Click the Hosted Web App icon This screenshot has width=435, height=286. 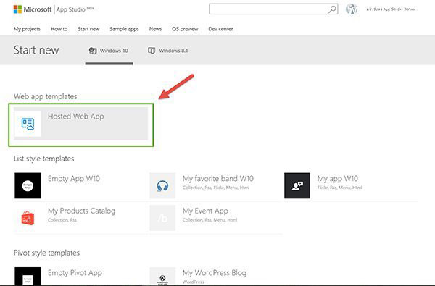[28, 124]
